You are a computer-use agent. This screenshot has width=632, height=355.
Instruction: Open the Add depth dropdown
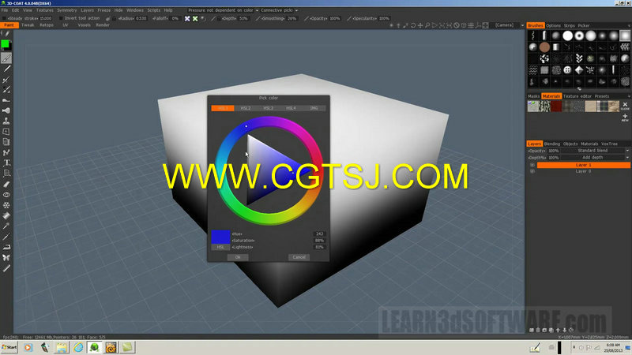tap(595, 157)
